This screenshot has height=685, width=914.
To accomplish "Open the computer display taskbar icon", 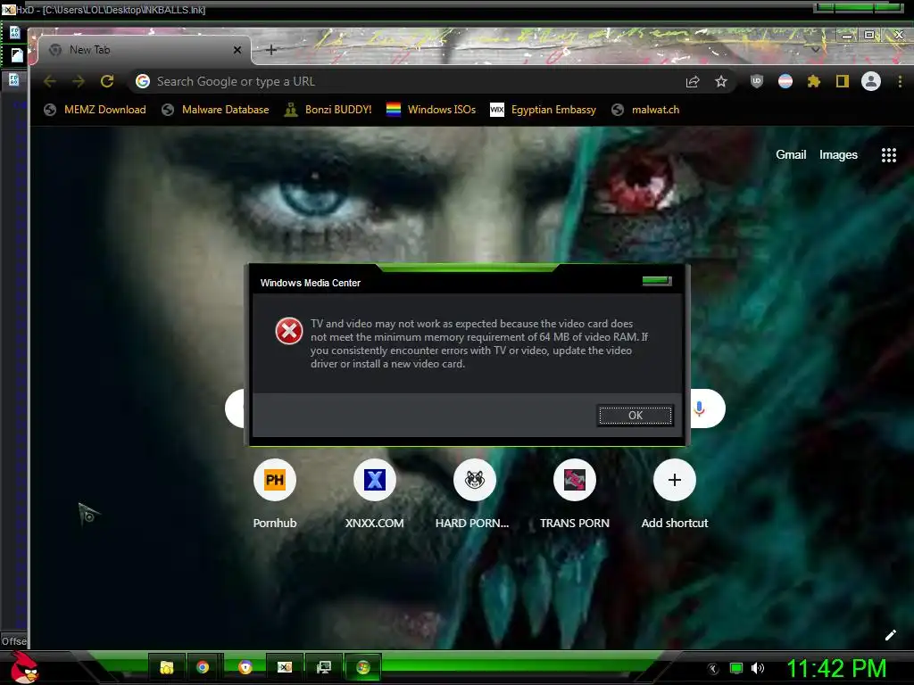I will pyautogui.click(x=323, y=667).
